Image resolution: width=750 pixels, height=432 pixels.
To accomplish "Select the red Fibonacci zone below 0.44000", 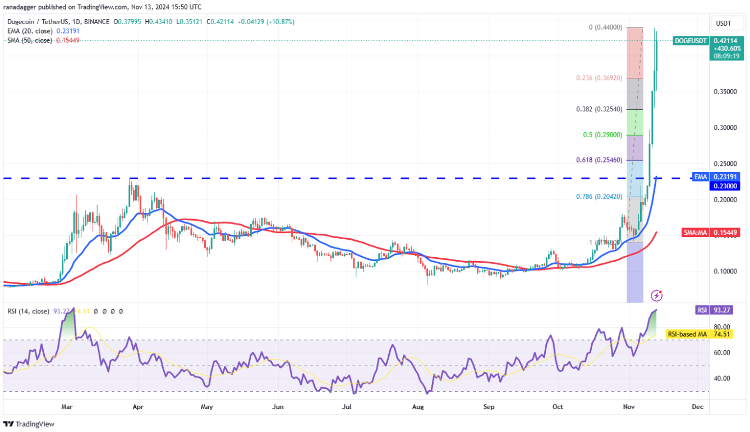I will (x=634, y=53).
